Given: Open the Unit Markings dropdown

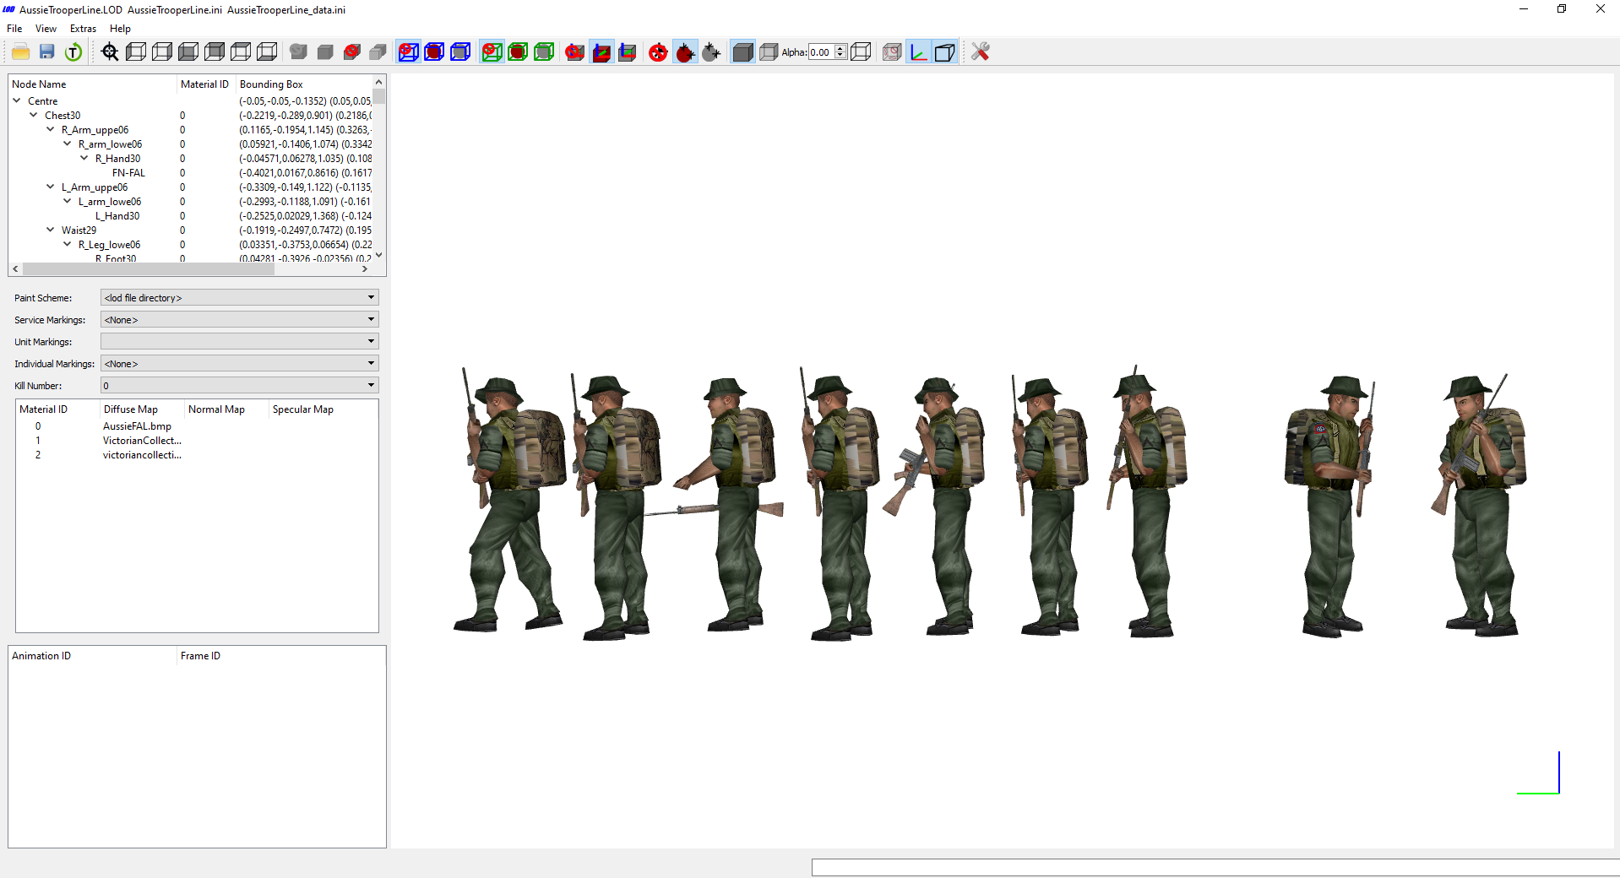Looking at the screenshot, I should pyautogui.click(x=239, y=341).
